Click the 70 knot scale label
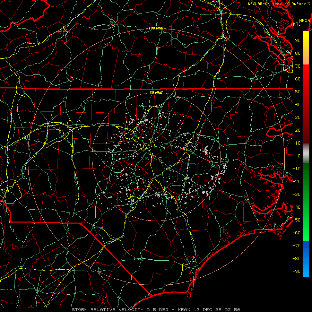 (x=298, y=66)
